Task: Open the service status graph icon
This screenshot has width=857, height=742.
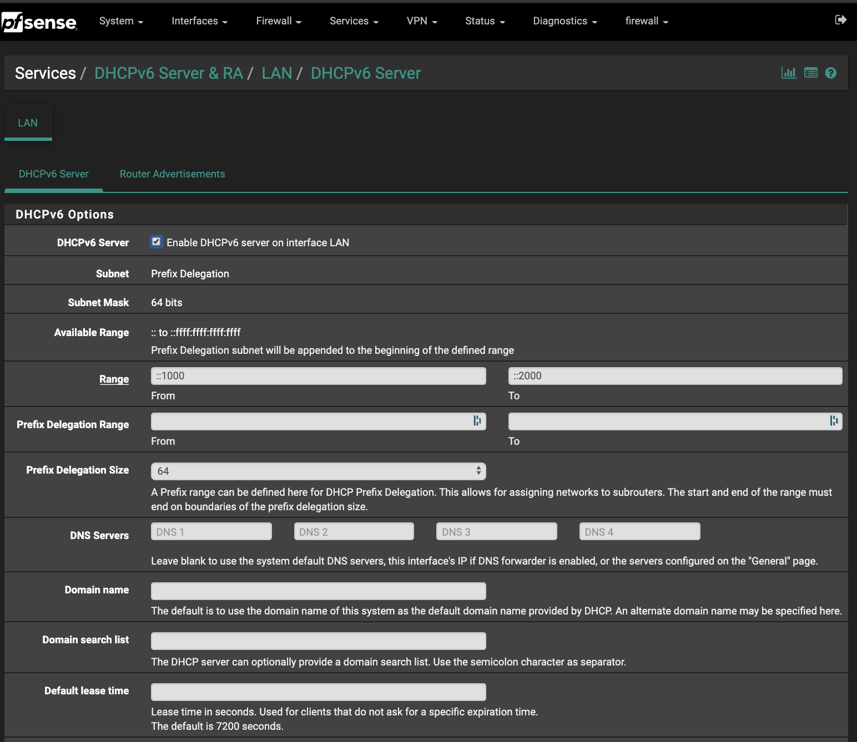Action: pos(788,73)
